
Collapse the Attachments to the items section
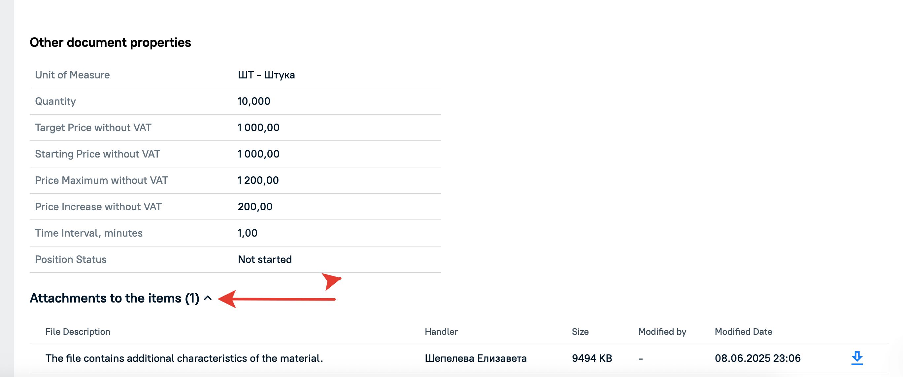(x=208, y=298)
